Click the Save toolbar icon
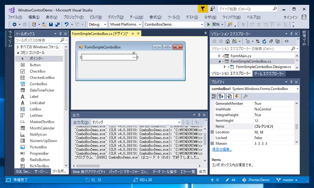 pos(51,24)
